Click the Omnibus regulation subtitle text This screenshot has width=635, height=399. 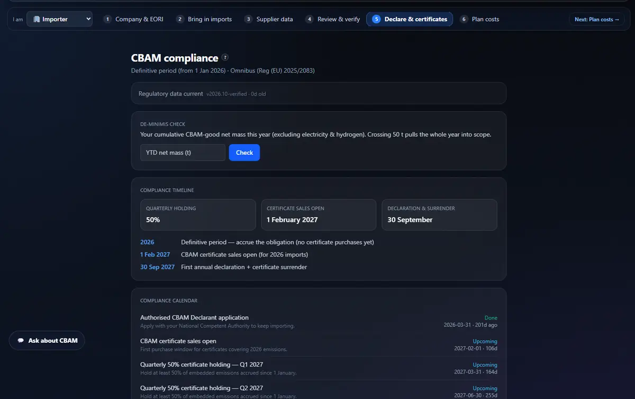point(273,70)
